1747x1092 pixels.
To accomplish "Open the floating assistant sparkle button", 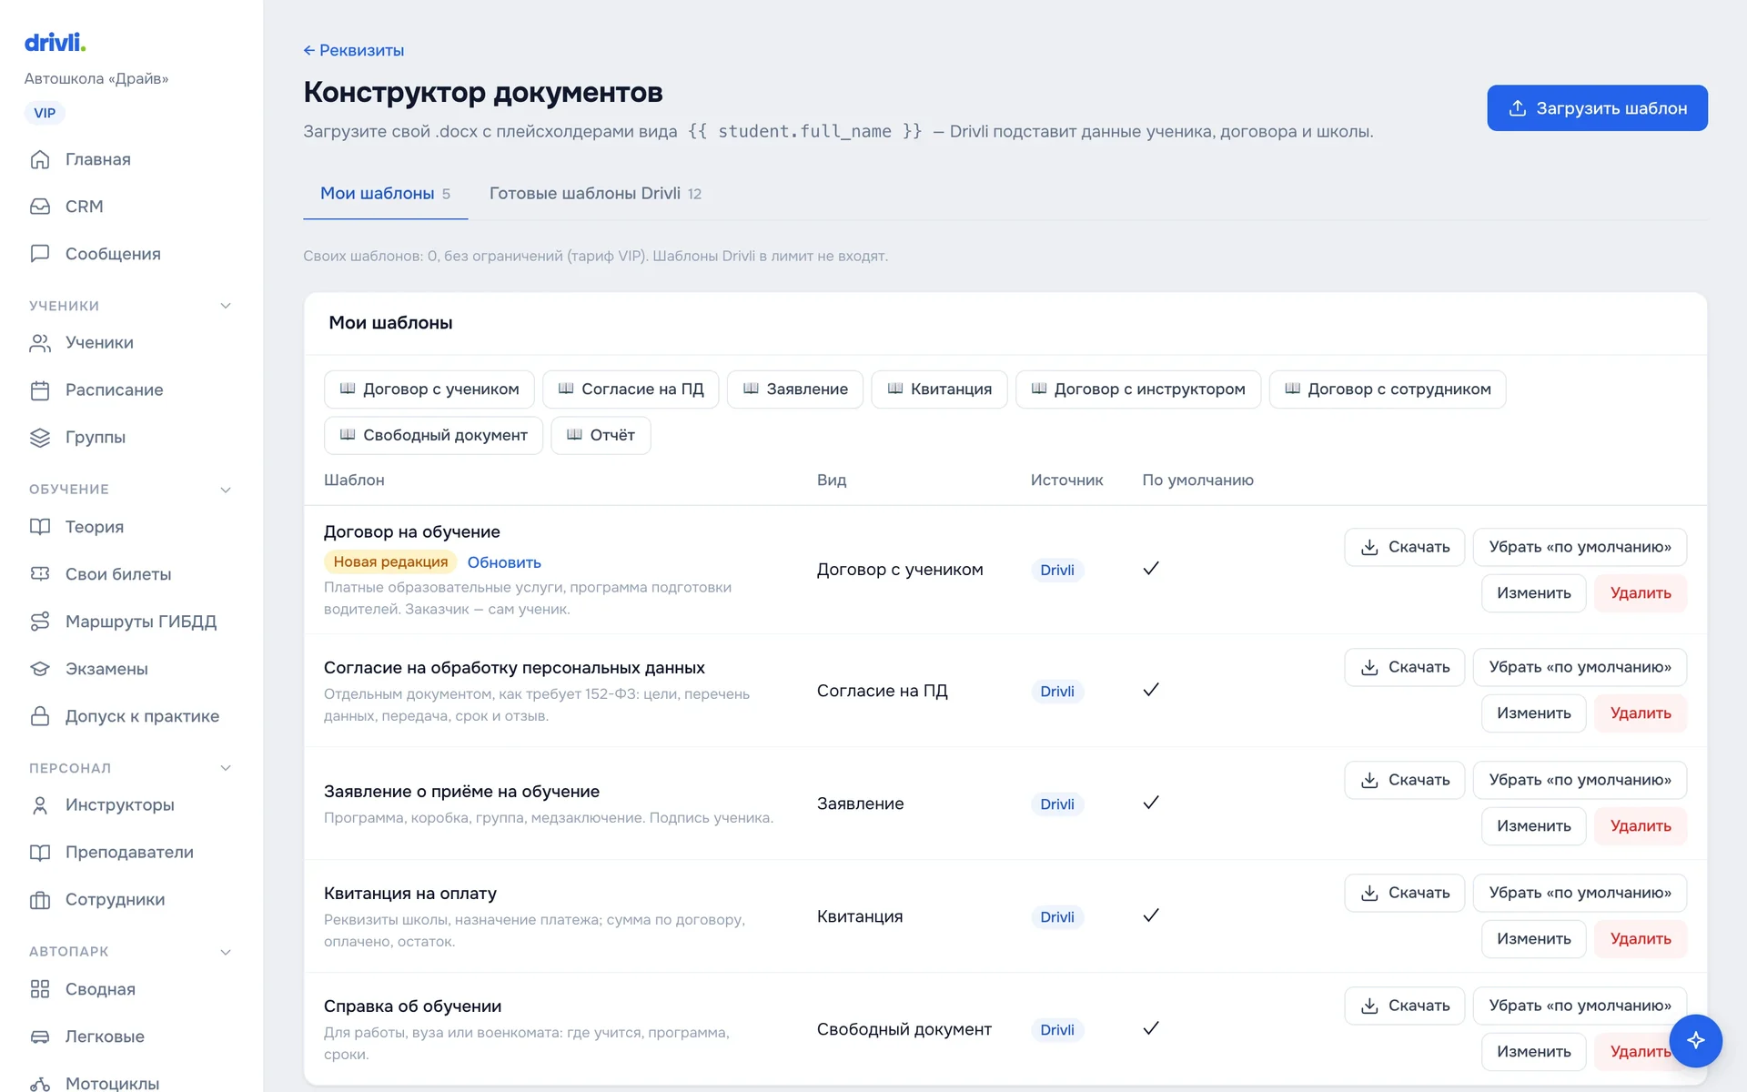I will (x=1695, y=1040).
